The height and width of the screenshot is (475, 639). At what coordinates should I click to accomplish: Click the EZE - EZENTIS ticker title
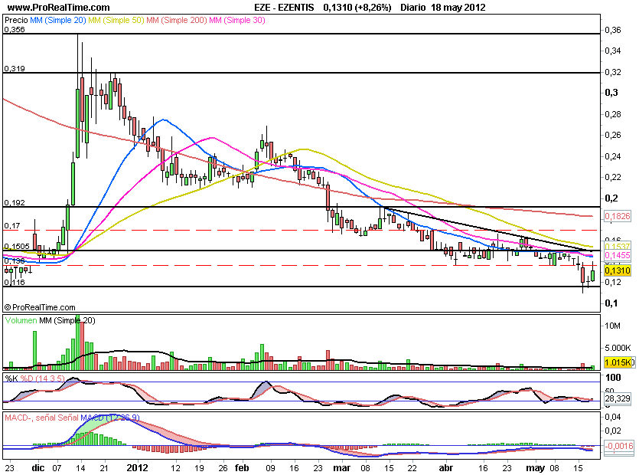pyautogui.click(x=284, y=8)
